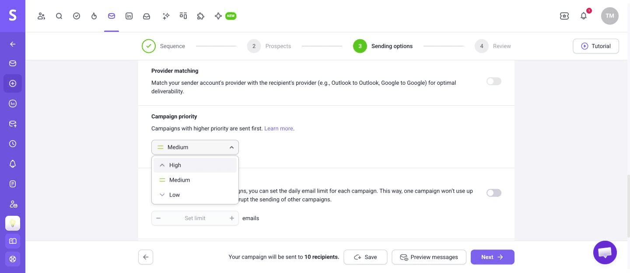Open the sidebar bell icon
The width and height of the screenshot is (630, 273).
pyautogui.click(x=13, y=164)
